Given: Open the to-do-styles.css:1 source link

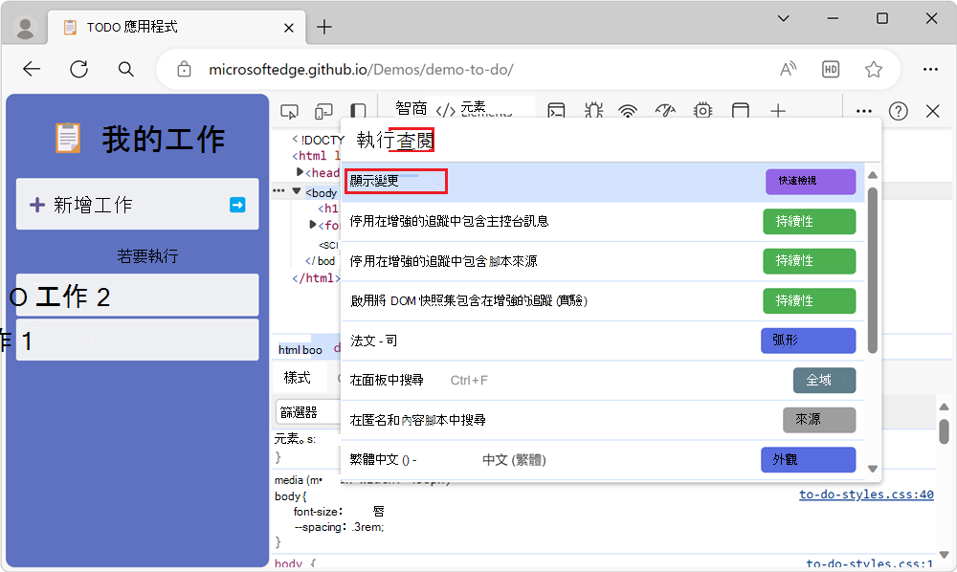Looking at the screenshot, I should (x=870, y=564).
